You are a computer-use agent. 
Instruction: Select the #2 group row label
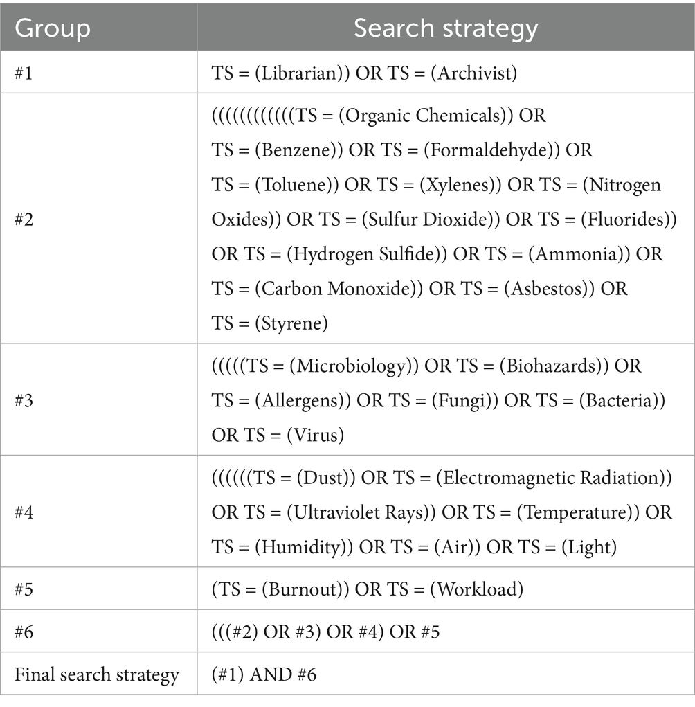[x=24, y=220]
